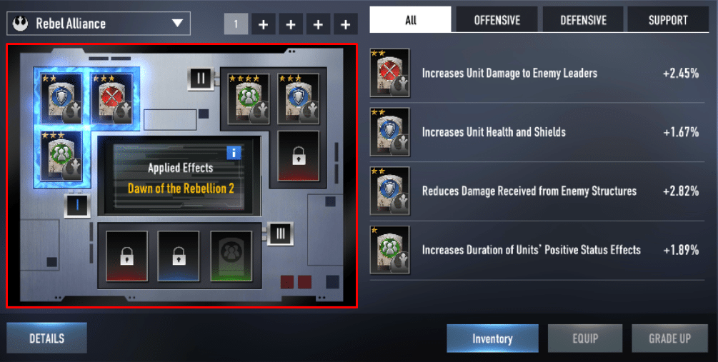Switch to the DEFENSIVE tab
718x362 pixels.
tap(583, 20)
